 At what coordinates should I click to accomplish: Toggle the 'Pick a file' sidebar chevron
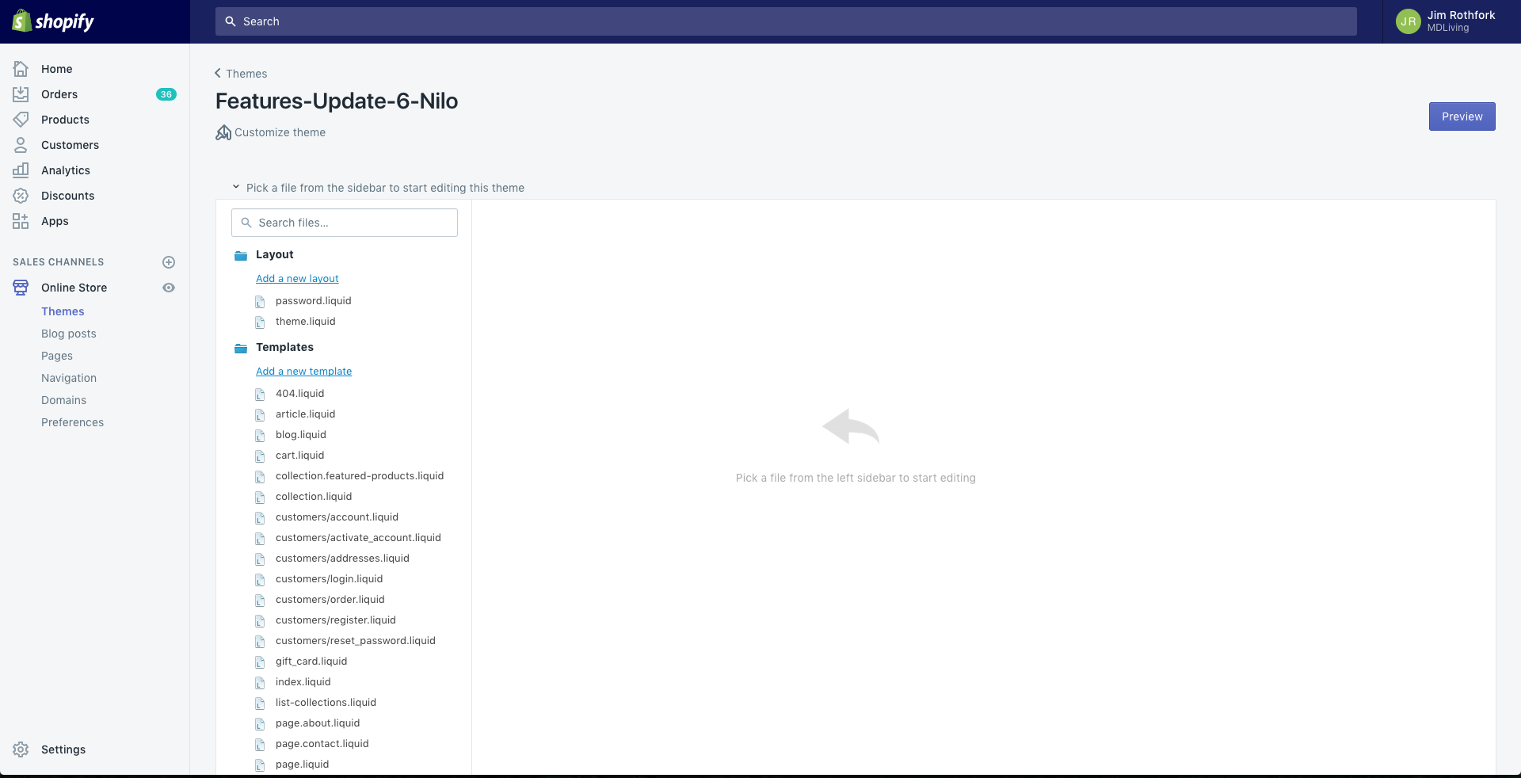click(235, 187)
